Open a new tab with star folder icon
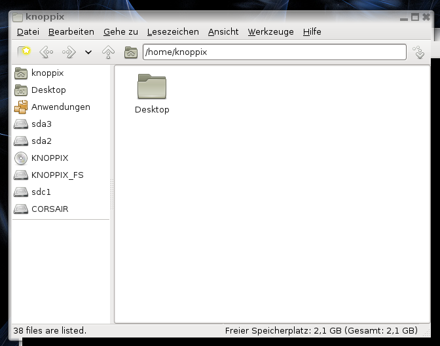 [24, 52]
